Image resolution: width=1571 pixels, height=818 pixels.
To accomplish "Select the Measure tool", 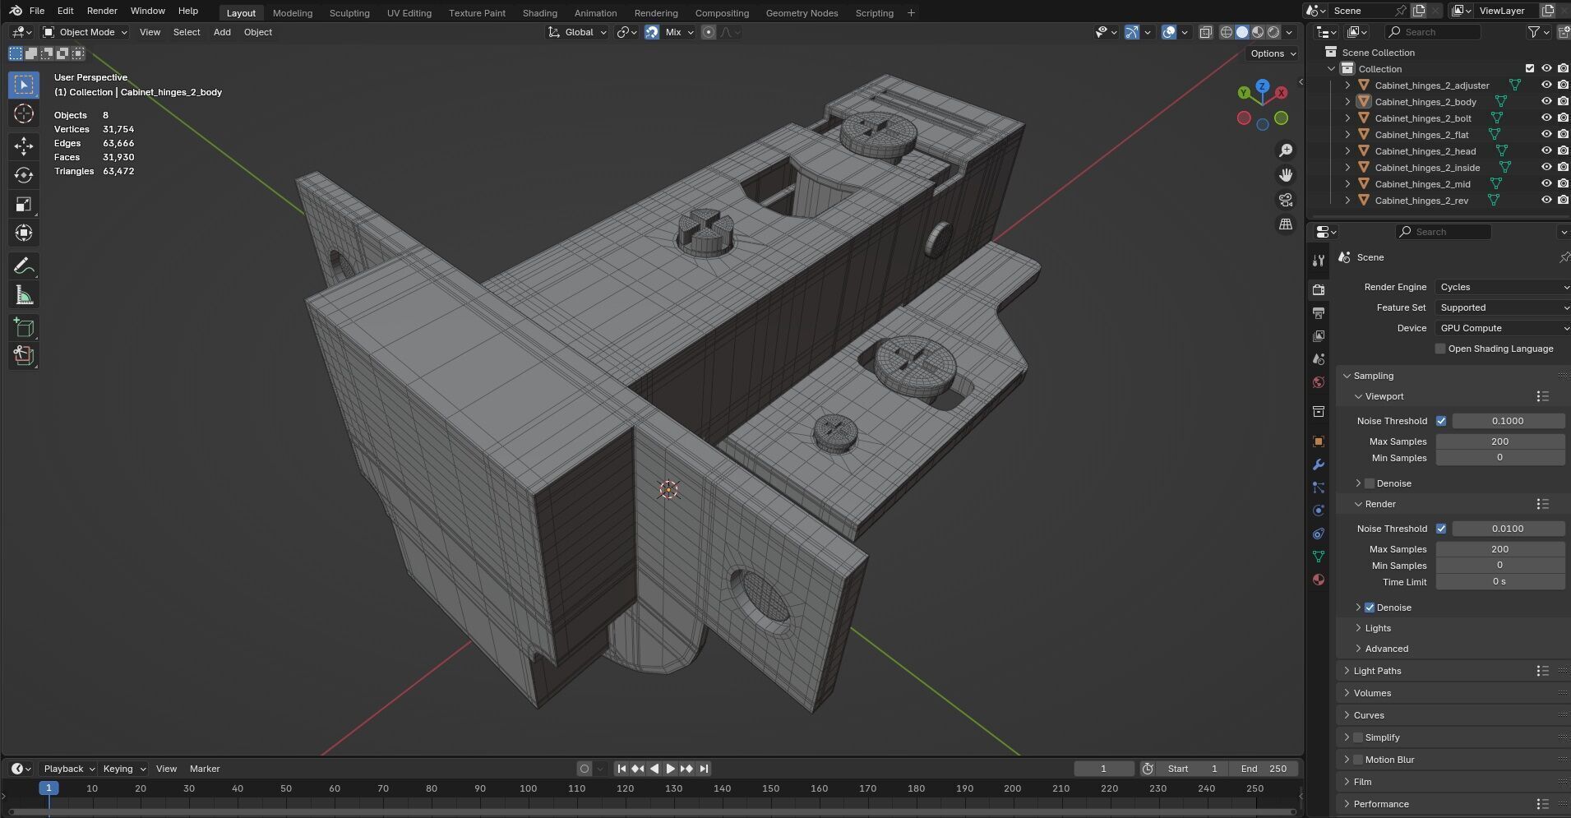I will coord(24,295).
